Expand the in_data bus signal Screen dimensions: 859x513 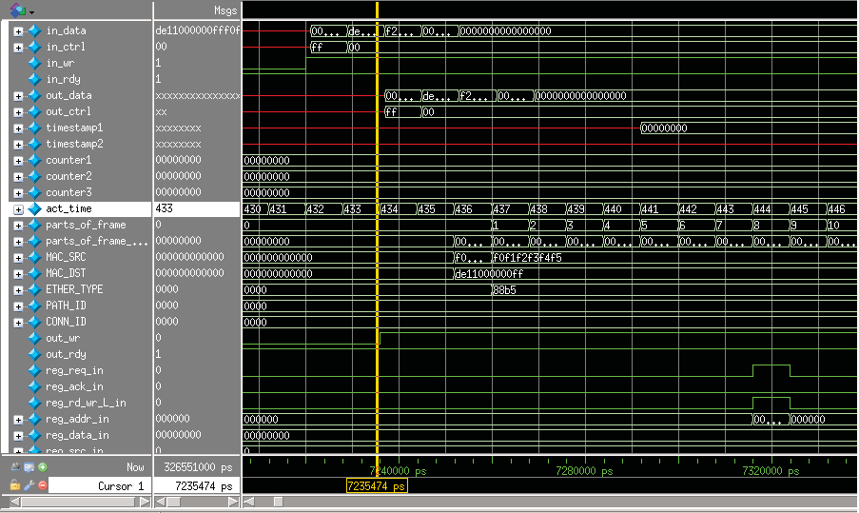[x=18, y=31]
